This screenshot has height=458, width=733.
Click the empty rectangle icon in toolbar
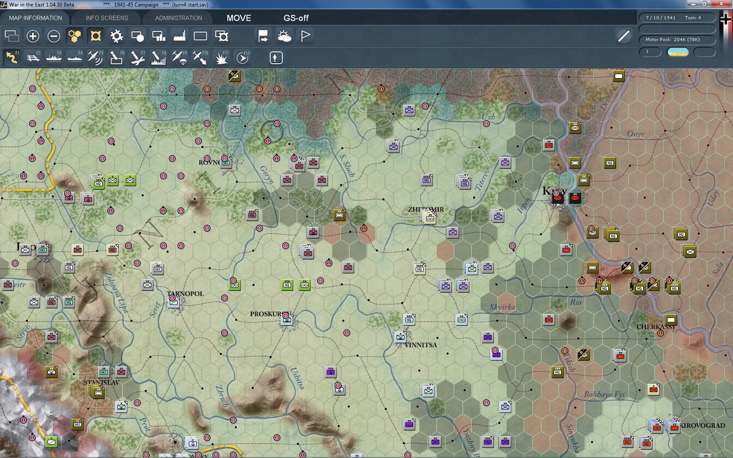click(200, 36)
